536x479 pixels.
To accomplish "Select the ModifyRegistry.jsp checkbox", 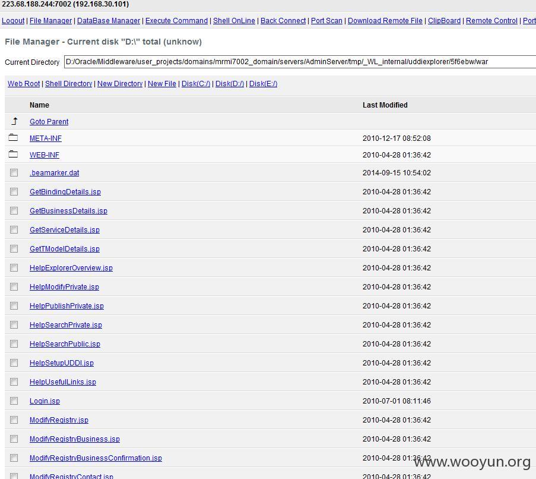I will pos(14,420).
